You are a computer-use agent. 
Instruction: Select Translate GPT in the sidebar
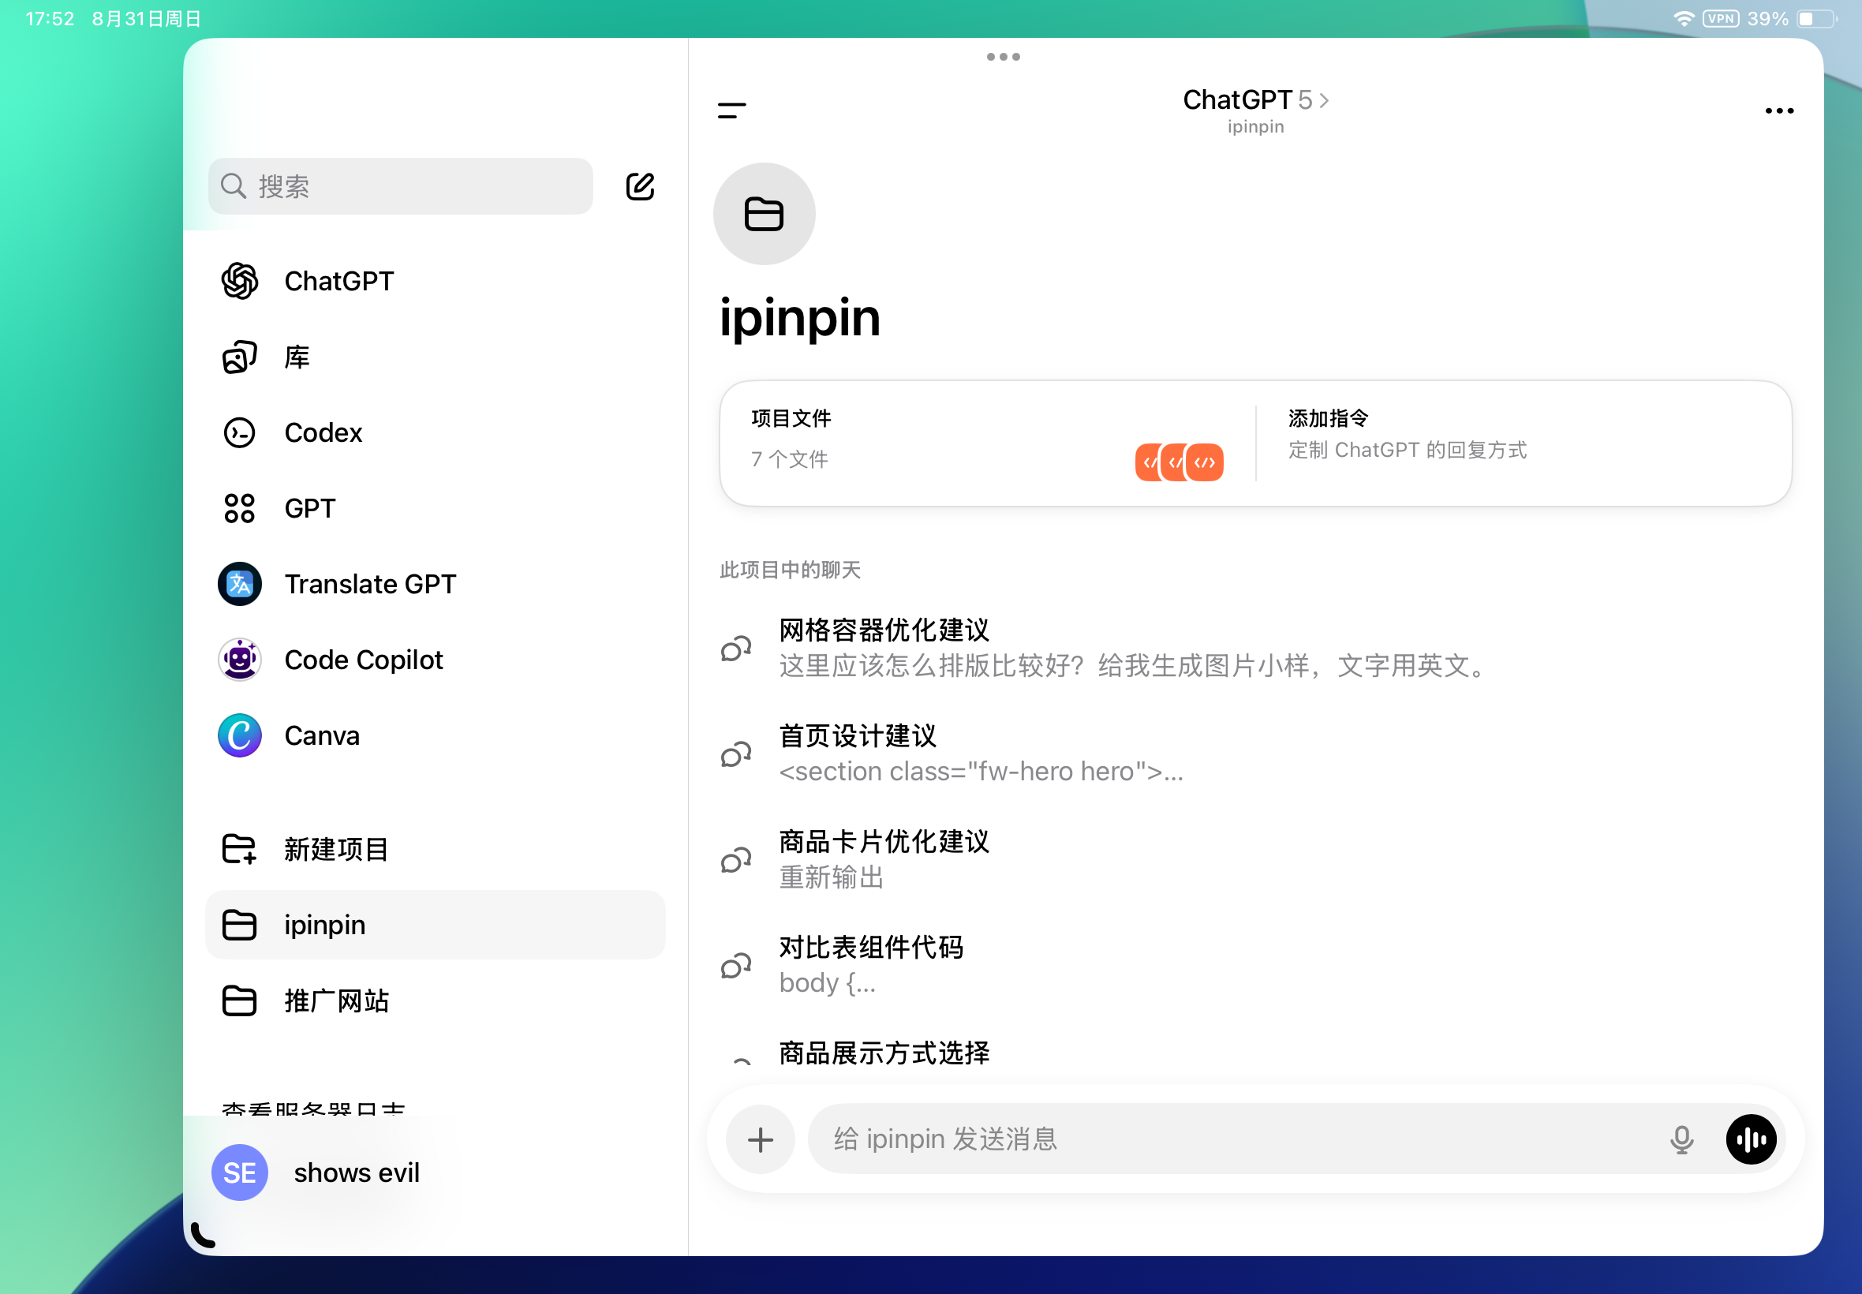tap(436, 584)
